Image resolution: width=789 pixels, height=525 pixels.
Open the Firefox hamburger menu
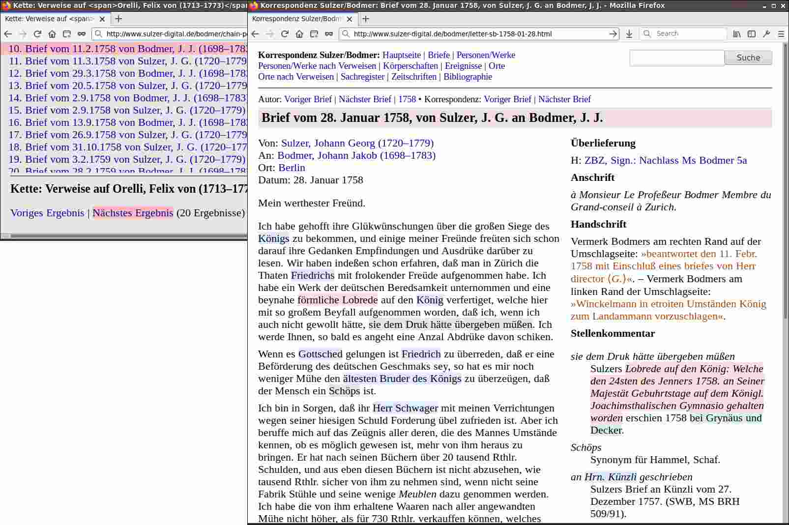coord(781,34)
